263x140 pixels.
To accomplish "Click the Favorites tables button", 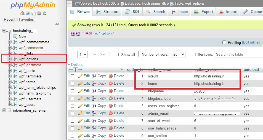I will pyautogui.click(x=26, y=19).
